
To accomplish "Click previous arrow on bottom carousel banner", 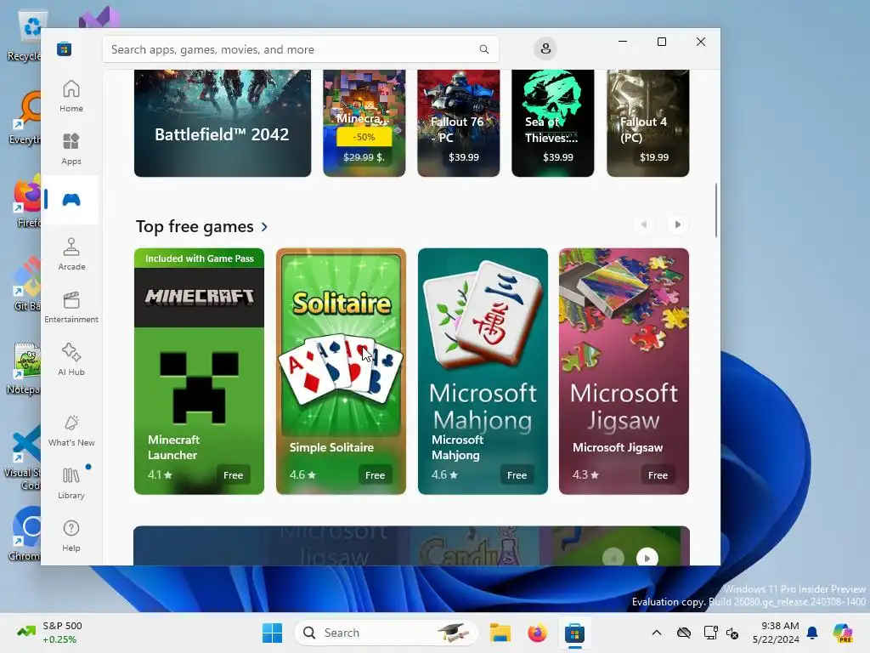I will coord(613,558).
